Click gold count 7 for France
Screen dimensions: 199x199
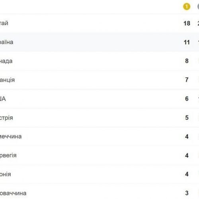[x=187, y=80]
